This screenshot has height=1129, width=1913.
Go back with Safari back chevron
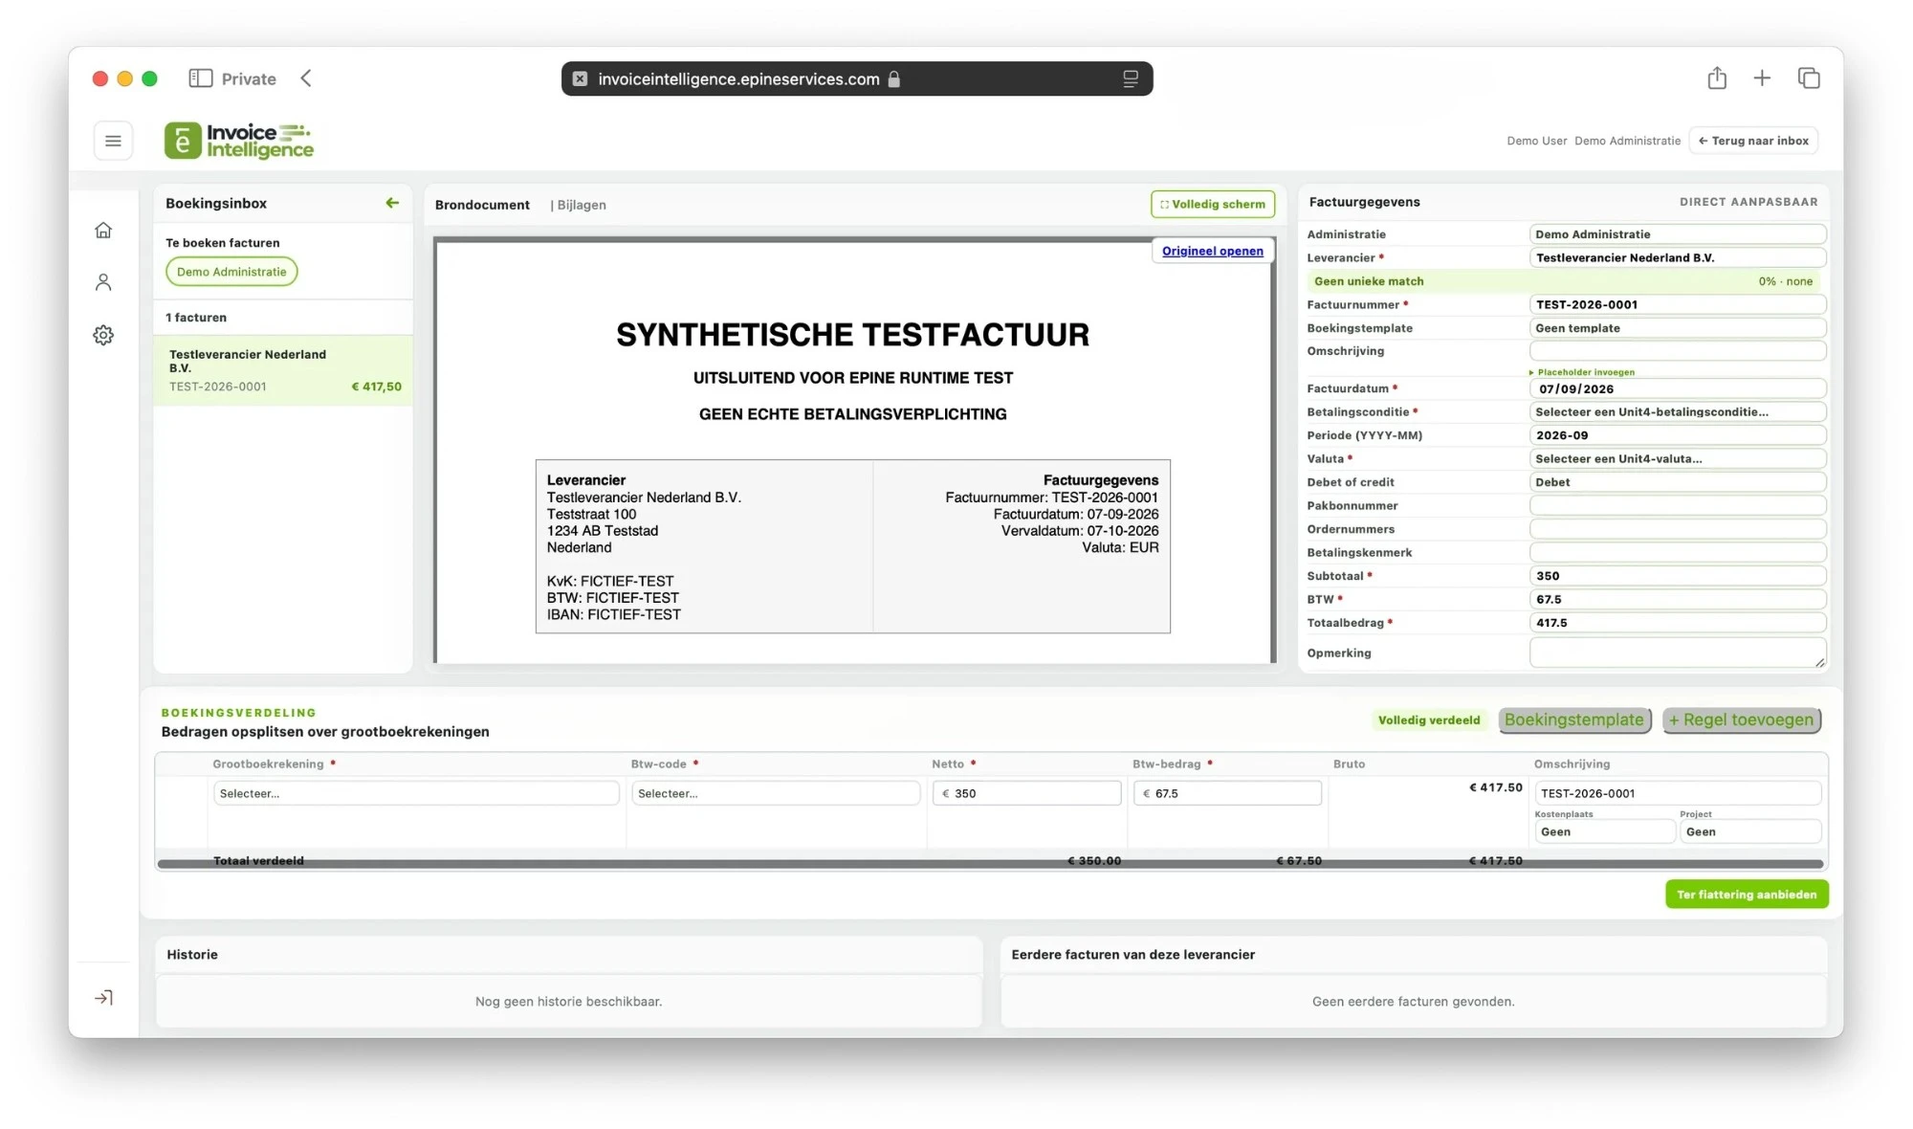[306, 78]
